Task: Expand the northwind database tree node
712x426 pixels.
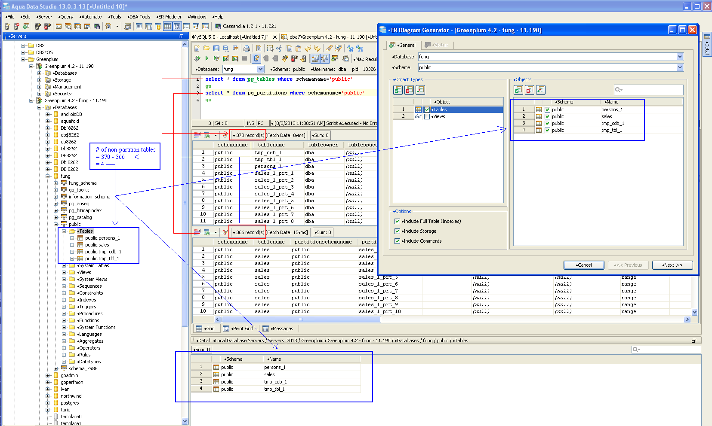Action: tap(48, 396)
